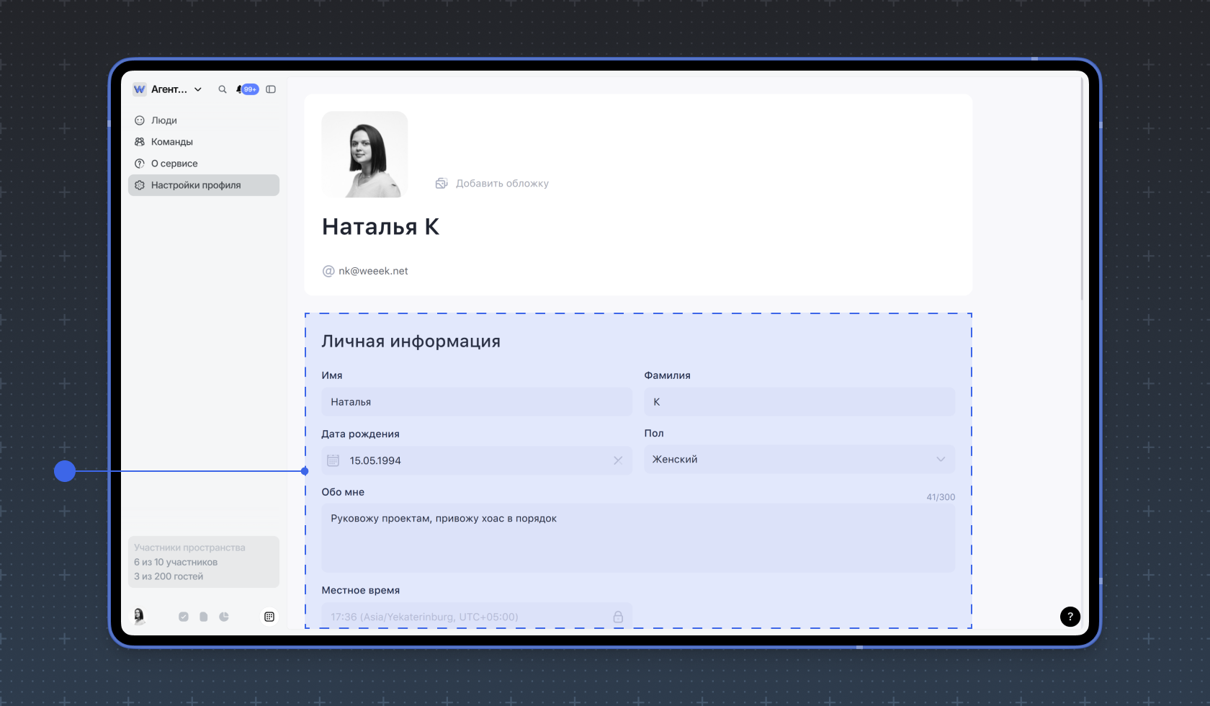Select О сервисе menu item
Screen dimensions: 1210x706
point(174,164)
